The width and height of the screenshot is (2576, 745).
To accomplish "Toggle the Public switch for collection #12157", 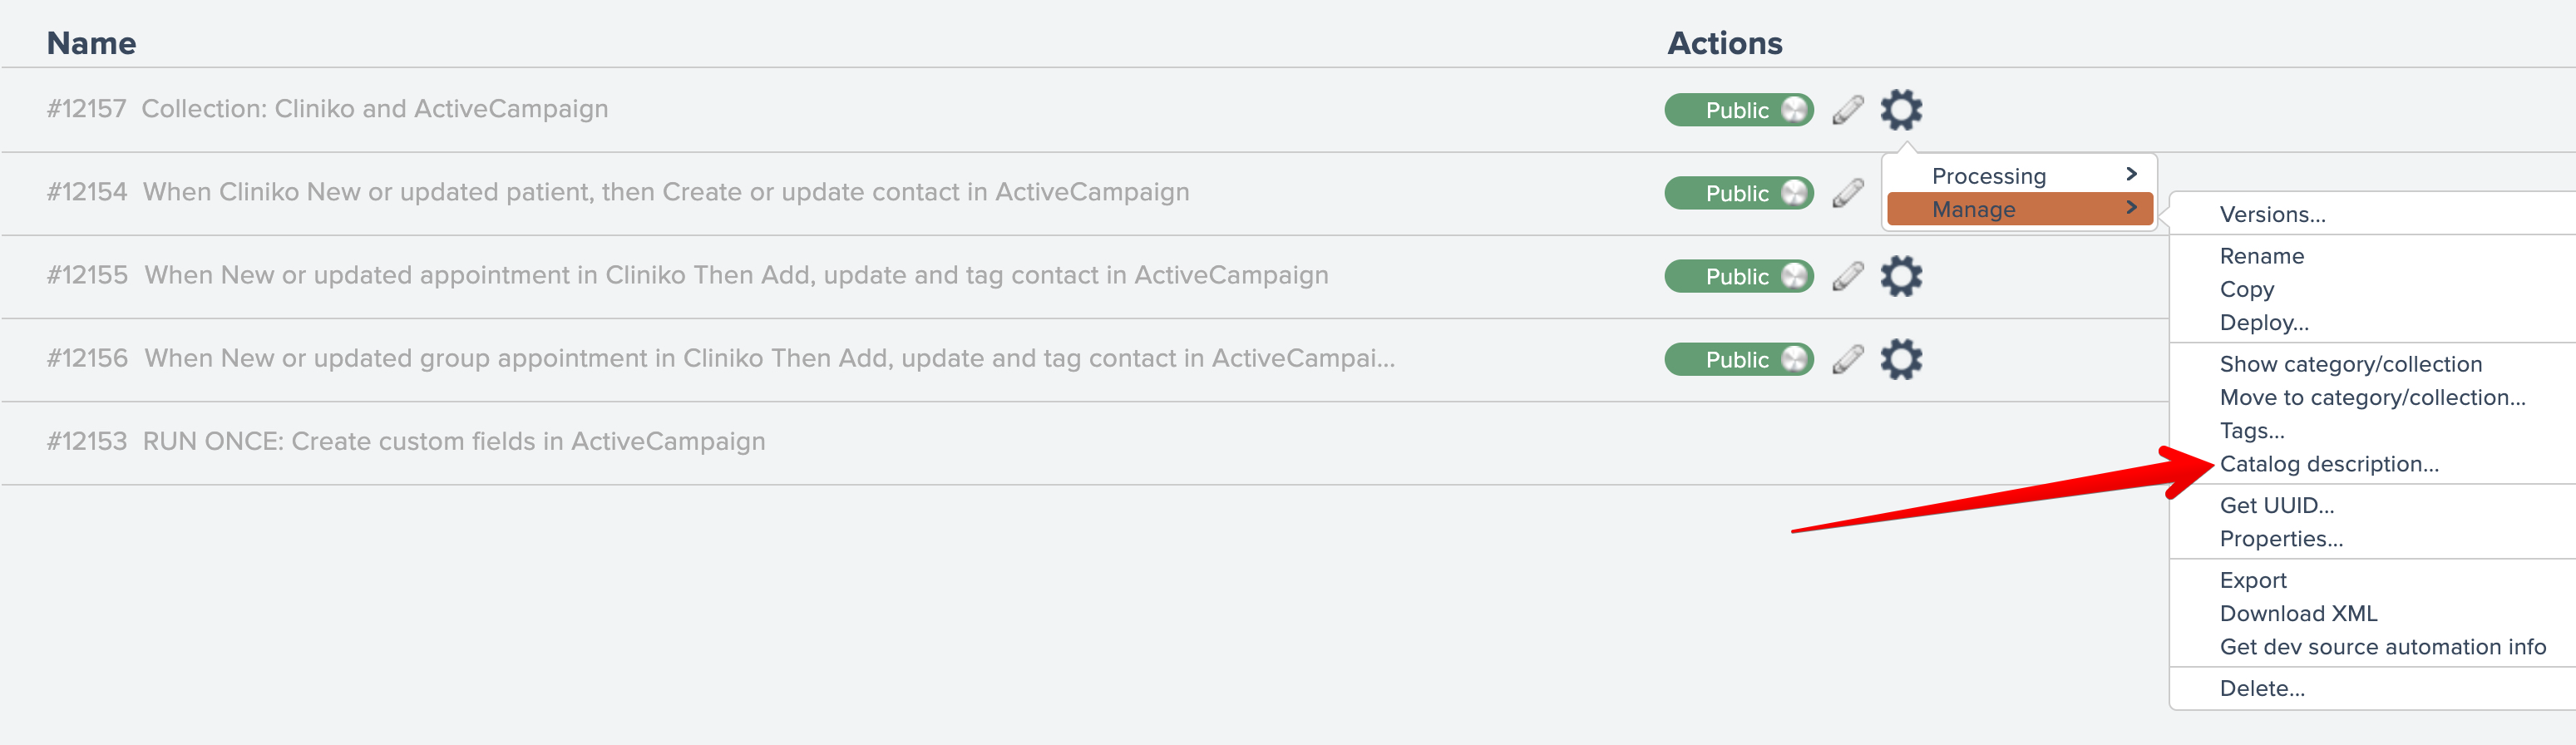I will point(1738,110).
